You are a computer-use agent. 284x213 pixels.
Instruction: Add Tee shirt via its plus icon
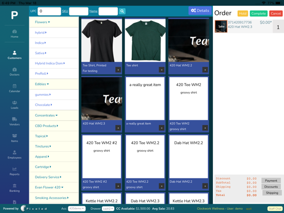[x=162, y=70]
